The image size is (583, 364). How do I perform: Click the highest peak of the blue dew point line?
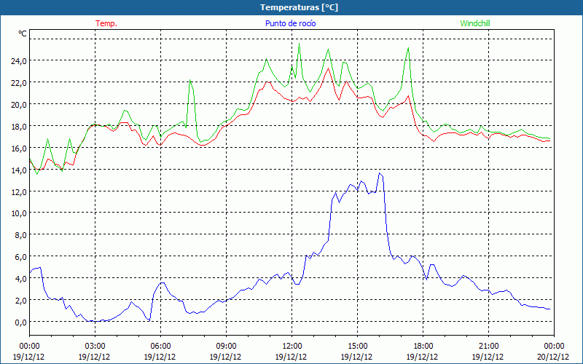(x=380, y=173)
